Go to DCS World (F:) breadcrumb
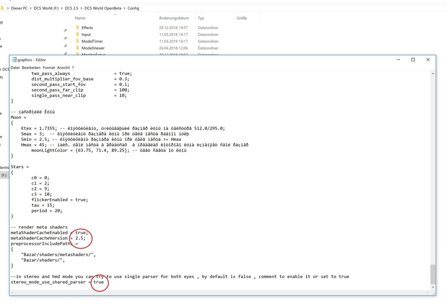This screenshot has width=447, height=304. pyautogui.click(x=46, y=8)
